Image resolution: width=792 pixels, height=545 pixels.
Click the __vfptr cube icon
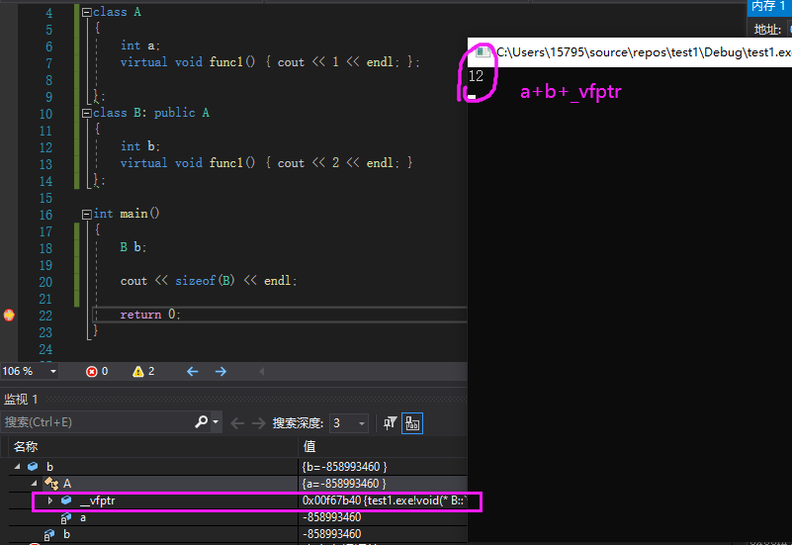[x=66, y=500]
